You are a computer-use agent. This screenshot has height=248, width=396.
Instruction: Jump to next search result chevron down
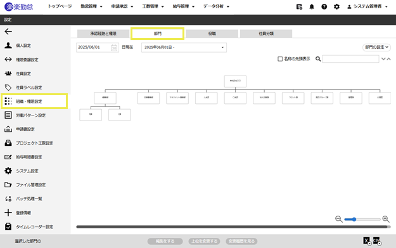[x=383, y=59]
